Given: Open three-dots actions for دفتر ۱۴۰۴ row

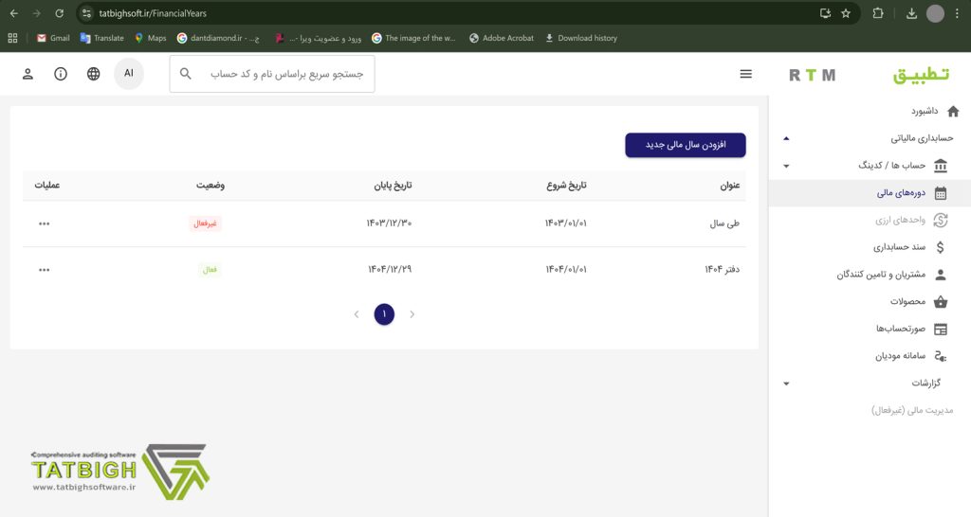Looking at the screenshot, I should (x=45, y=270).
